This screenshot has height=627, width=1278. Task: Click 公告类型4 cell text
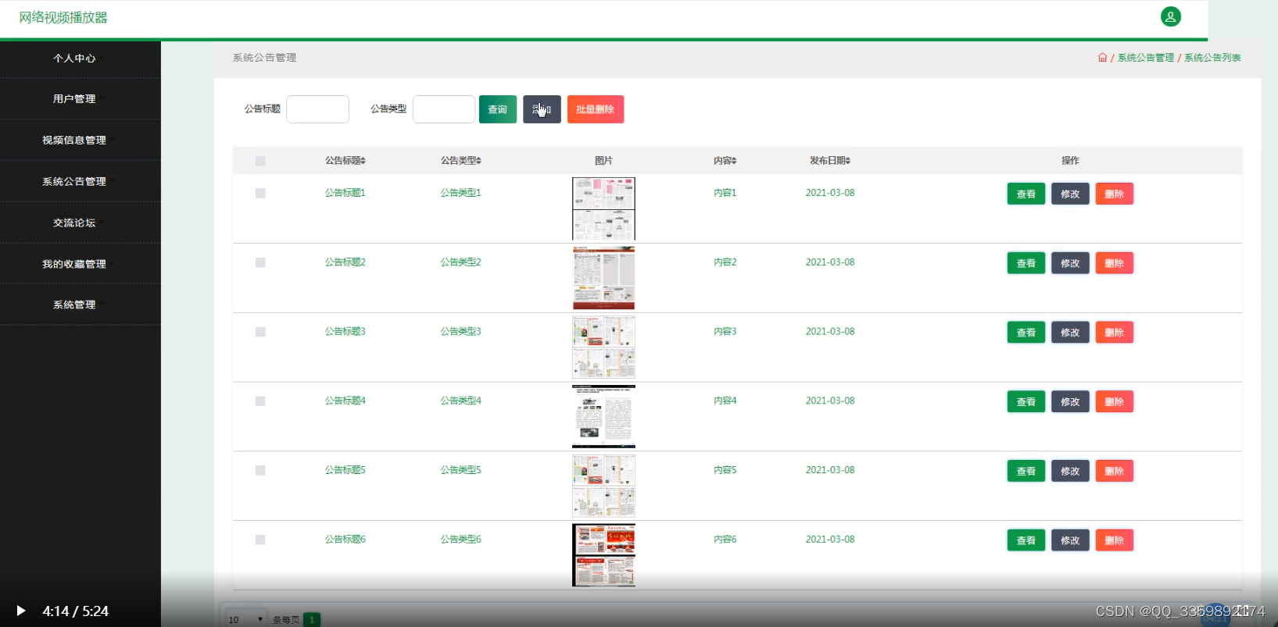point(461,401)
